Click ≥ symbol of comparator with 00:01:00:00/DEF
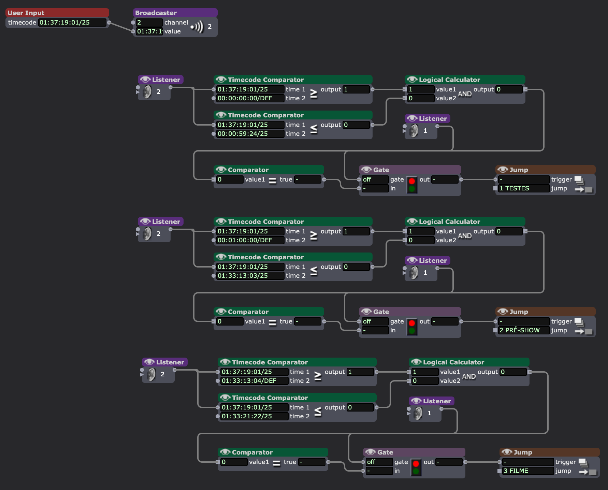The height and width of the screenshot is (490, 608). [x=314, y=235]
